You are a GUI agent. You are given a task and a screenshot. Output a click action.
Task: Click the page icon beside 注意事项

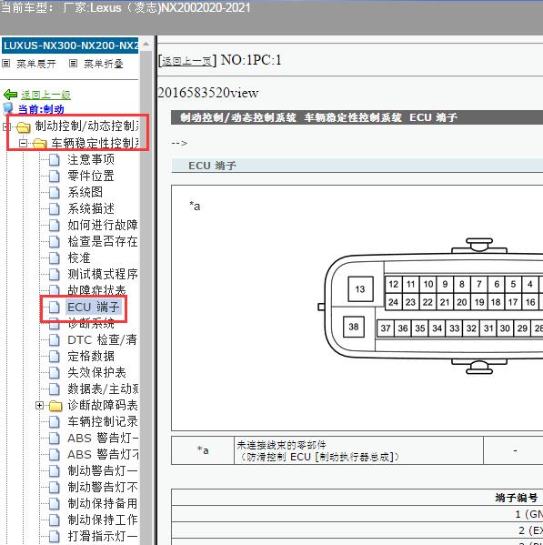(x=55, y=160)
